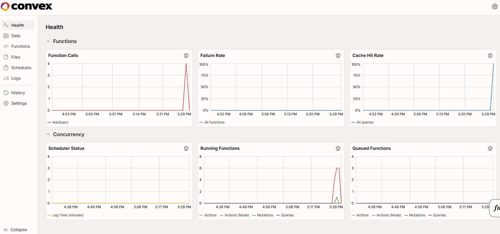The image size is (500, 234).
Task: Show info for Queued Functions chart
Action: click(x=490, y=149)
